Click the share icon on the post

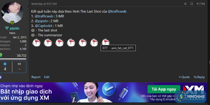point(185,4)
